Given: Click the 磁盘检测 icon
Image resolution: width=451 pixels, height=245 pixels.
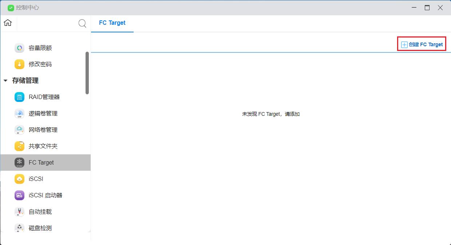Looking at the screenshot, I should pos(19,228).
